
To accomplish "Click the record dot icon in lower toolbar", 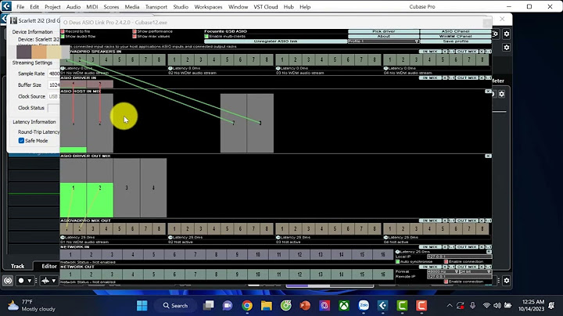I will click(x=21, y=281).
